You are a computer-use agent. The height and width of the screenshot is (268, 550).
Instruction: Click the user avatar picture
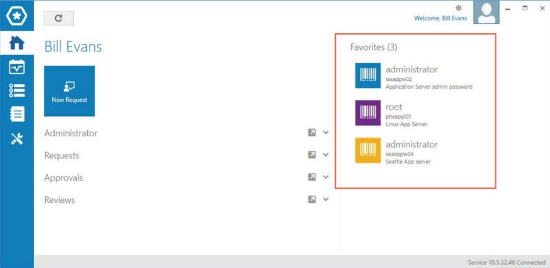point(486,12)
